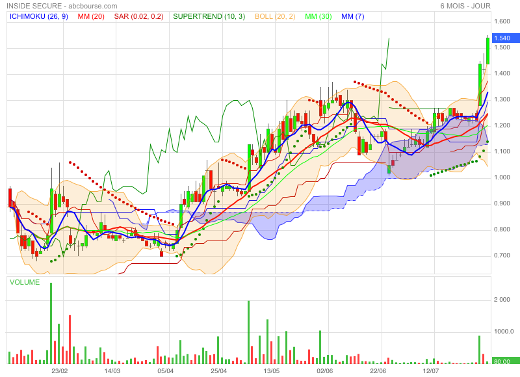Click the 1000.0 volume axis label
520x377 pixels.
[504, 331]
